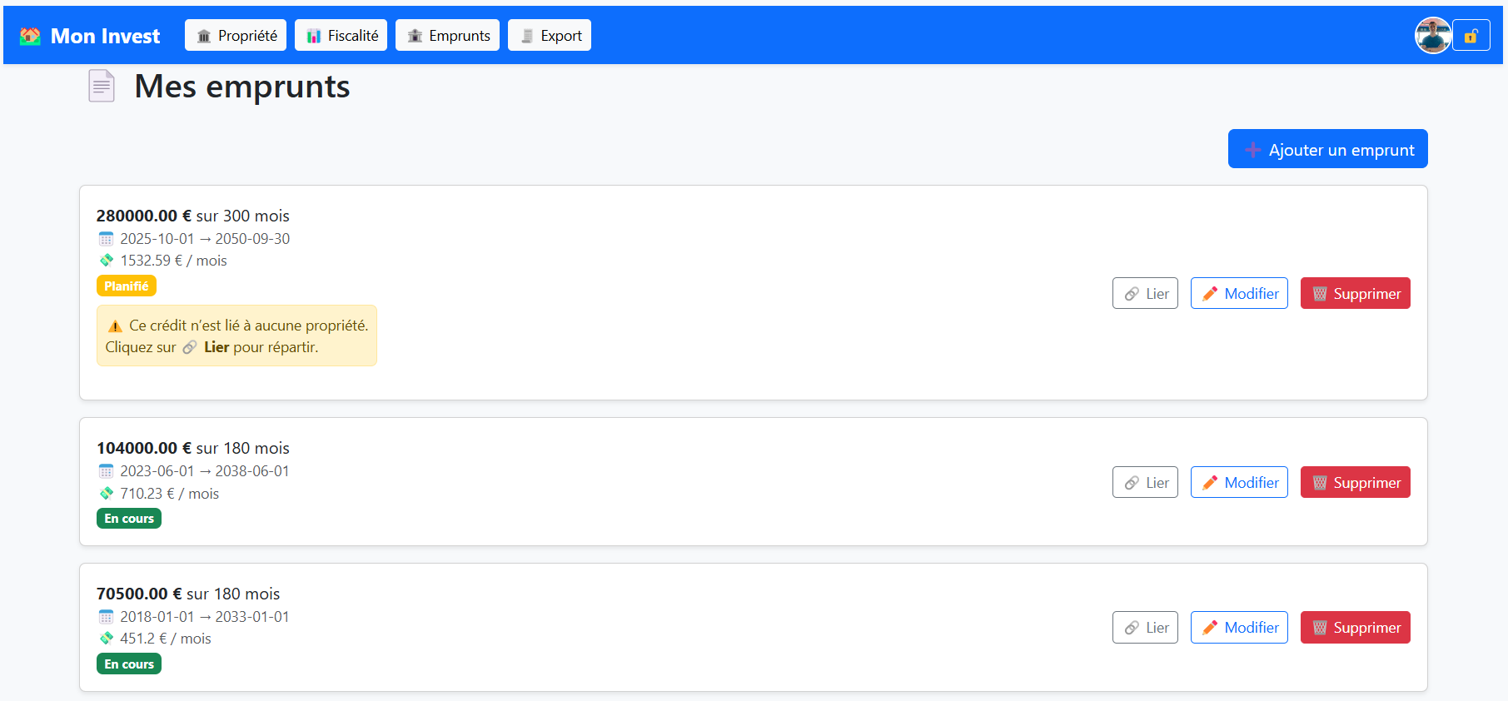Select Export in the navigation bar
Image resolution: width=1508 pixels, height=701 pixels.
[550, 36]
